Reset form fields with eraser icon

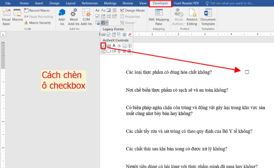[130, 35]
